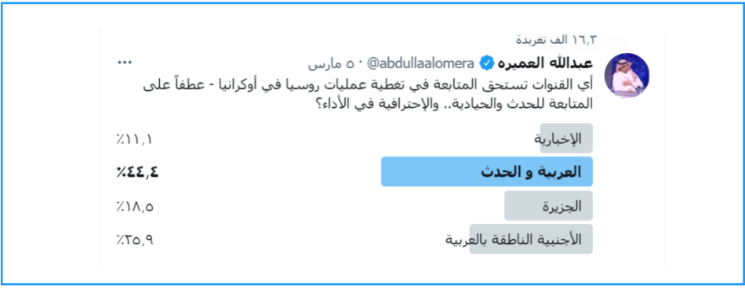This screenshot has width=745, height=288.
Task: Click the left end of the blue poll bar
Action: point(386,171)
